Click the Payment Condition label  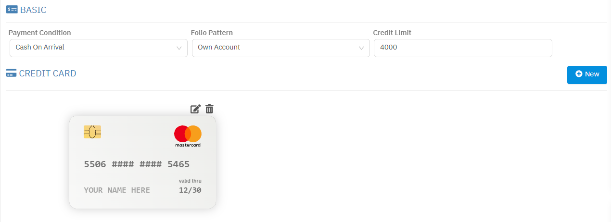pyautogui.click(x=39, y=33)
